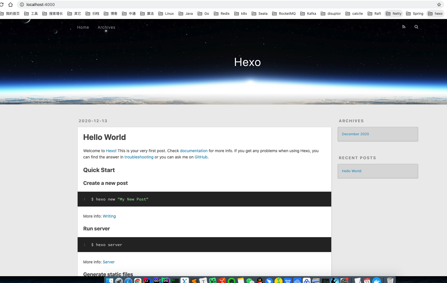The height and width of the screenshot is (283, 447).
Task: Open the k8s bookmark folder
Action: (x=241, y=13)
